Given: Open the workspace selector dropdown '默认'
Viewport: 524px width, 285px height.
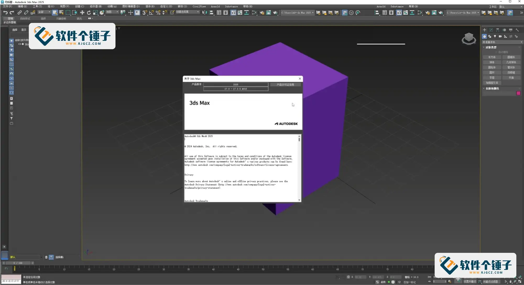Looking at the screenshot, I should [x=511, y=7].
